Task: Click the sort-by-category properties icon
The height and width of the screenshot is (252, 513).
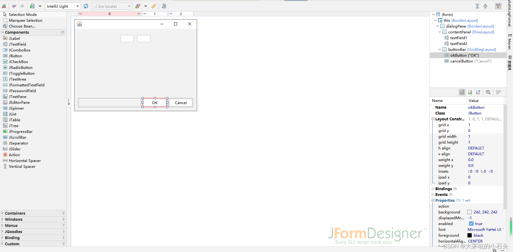Action: [470, 92]
